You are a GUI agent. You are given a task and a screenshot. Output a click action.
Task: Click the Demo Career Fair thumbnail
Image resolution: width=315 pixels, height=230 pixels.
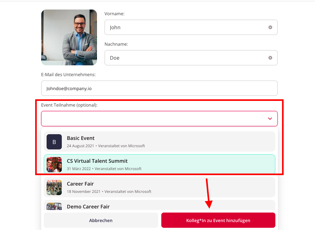point(54,206)
